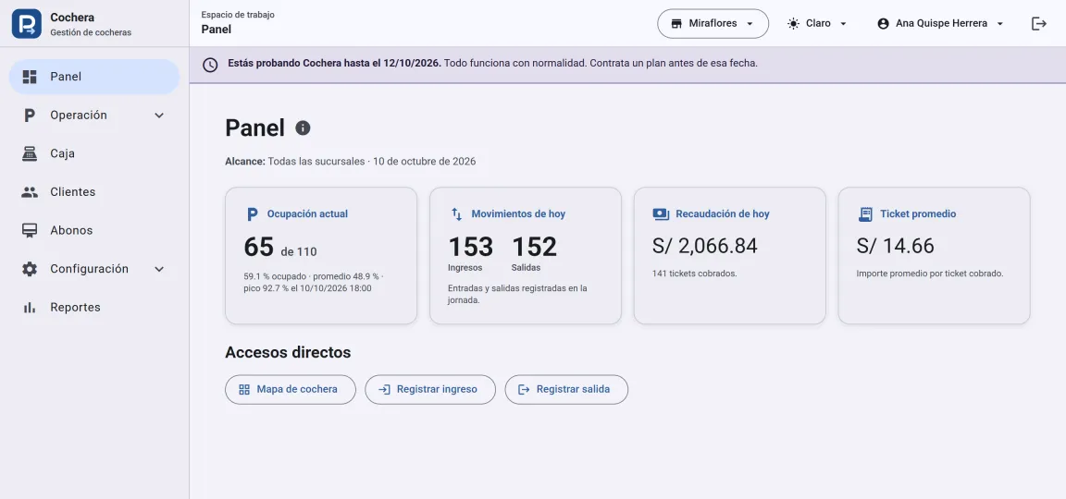Open the Mapa de cochera shortcut
Screen dimensions: 1066x499
(291, 390)
